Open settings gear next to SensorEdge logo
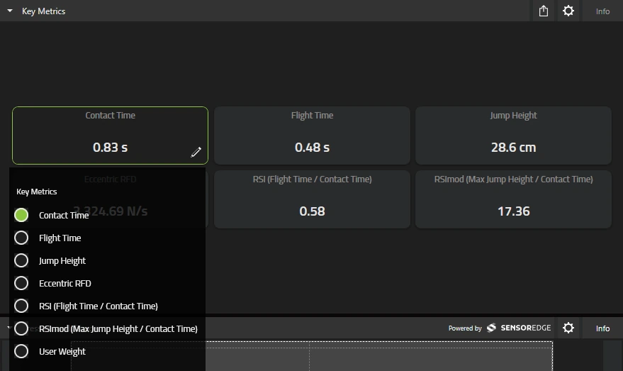The height and width of the screenshot is (371, 623). click(568, 328)
